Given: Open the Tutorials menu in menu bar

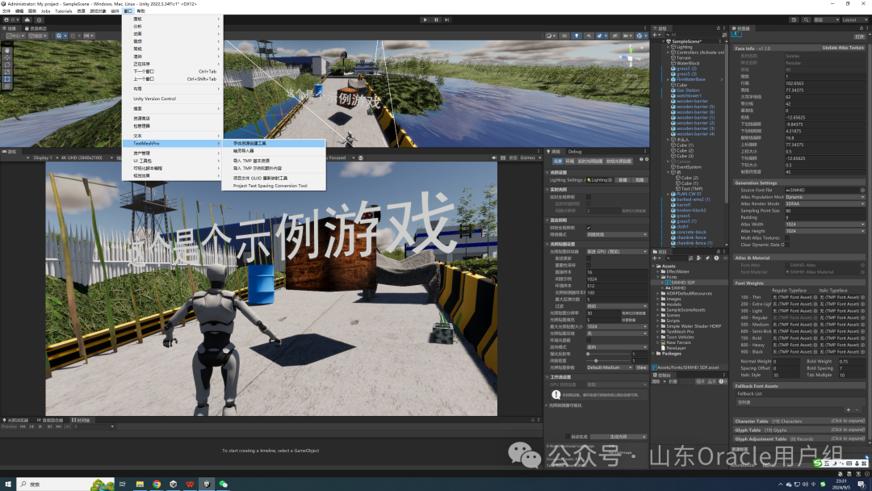Looking at the screenshot, I should point(64,11).
